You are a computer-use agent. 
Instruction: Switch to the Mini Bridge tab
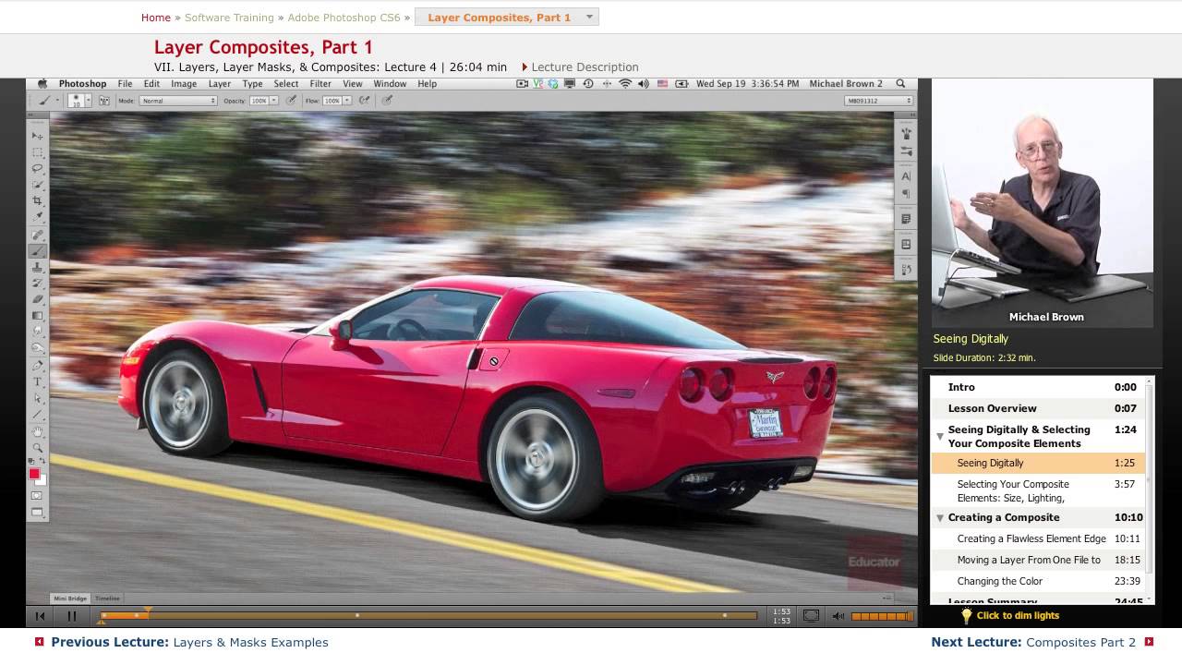[x=70, y=598]
